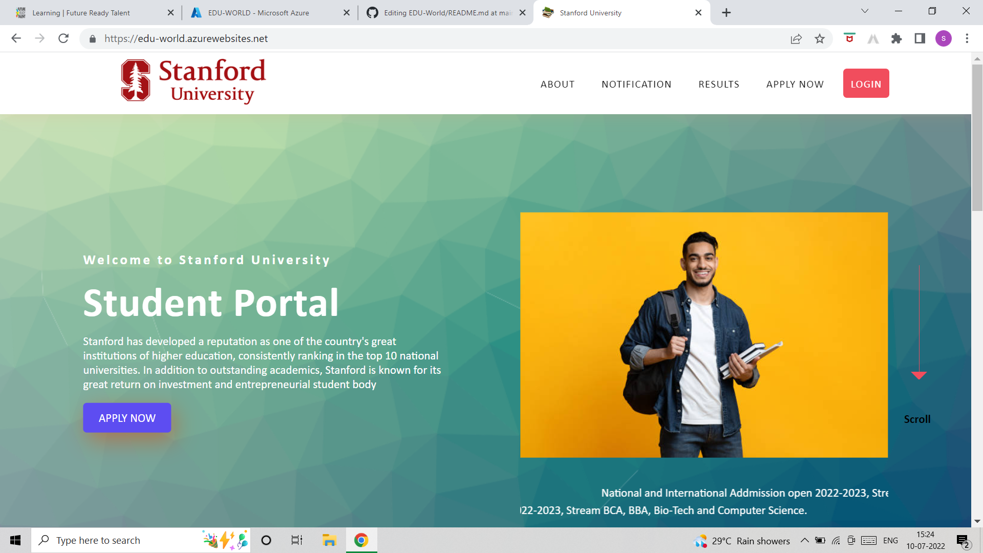
Task: View site information via the padlock icon
Action: (x=93, y=39)
